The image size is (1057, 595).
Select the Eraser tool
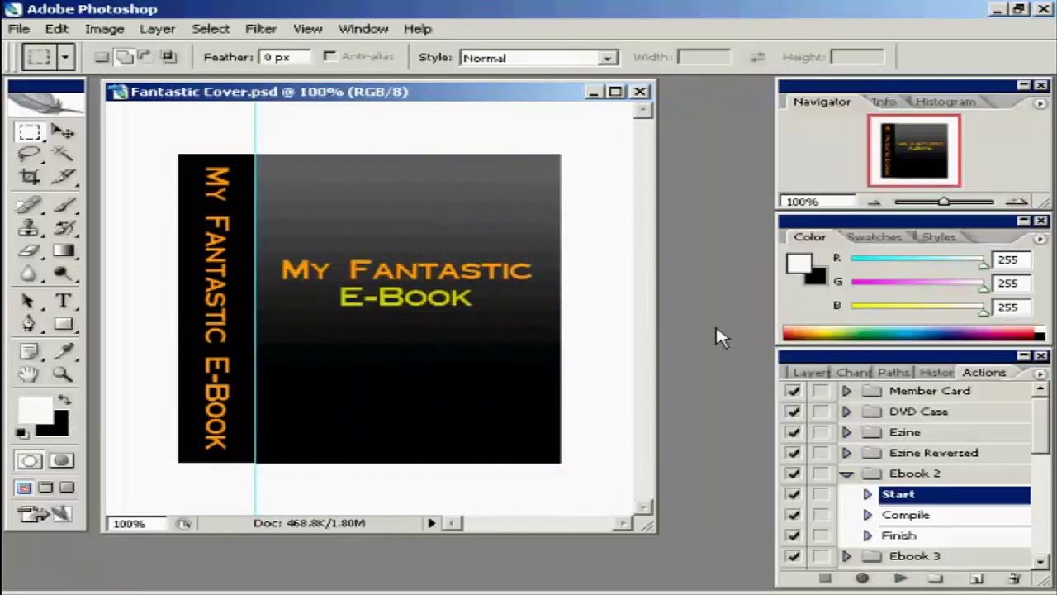(x=30, y=250)
